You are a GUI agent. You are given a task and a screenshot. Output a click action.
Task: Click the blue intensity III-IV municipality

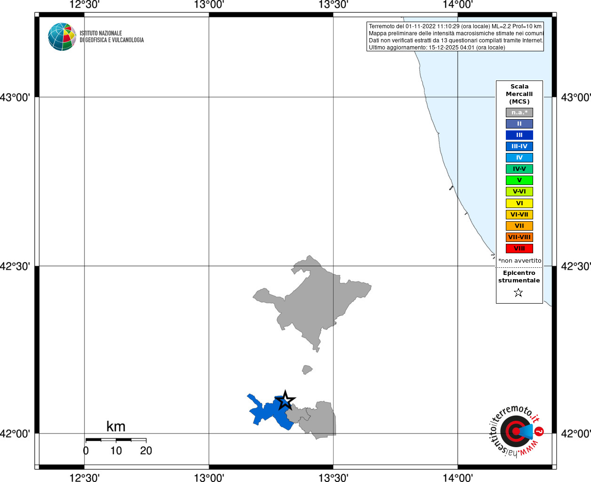click(268, 413)
